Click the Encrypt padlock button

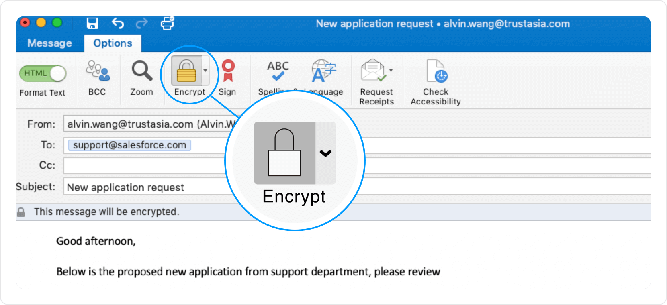click(x=186, y=71)
